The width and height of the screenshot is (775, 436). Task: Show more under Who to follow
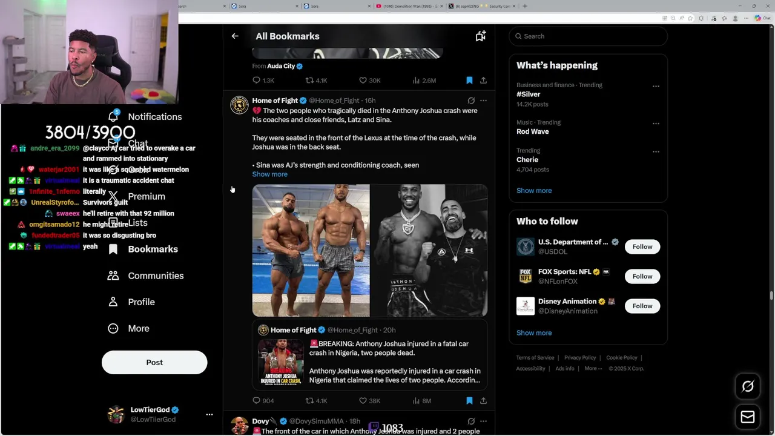coord(534,333)
